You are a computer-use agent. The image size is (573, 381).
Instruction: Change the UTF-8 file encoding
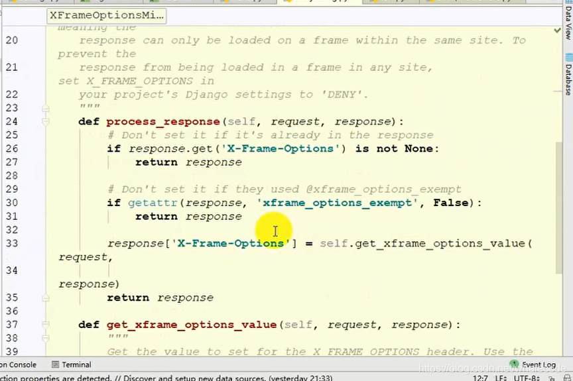coord(526,378)
